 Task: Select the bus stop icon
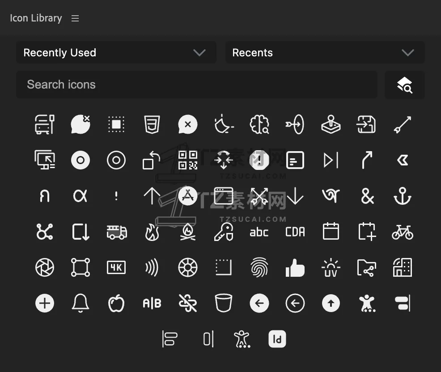(45, 124)
